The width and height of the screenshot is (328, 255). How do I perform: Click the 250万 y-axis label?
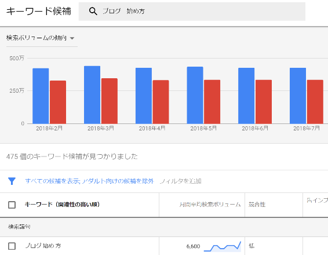click(17, 91)
